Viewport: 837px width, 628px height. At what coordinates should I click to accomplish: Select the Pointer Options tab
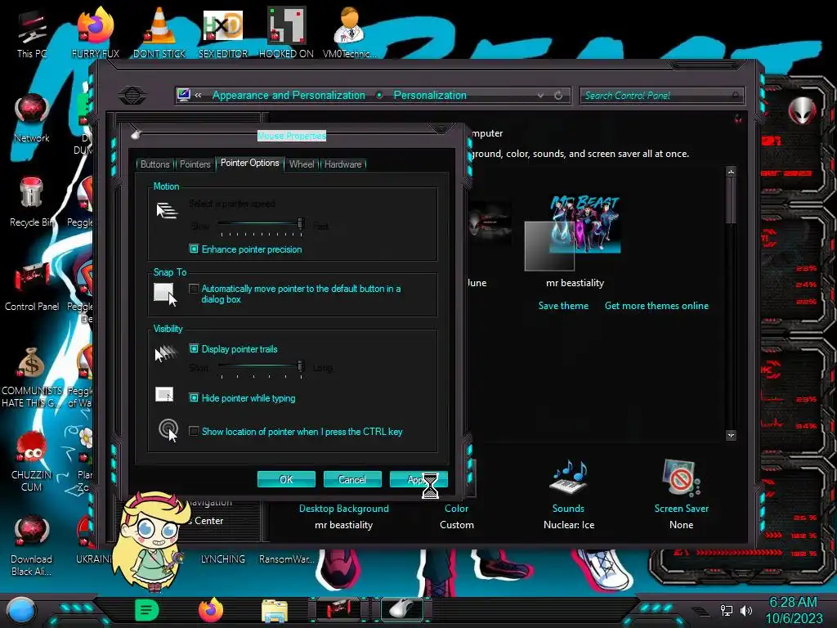250,163
